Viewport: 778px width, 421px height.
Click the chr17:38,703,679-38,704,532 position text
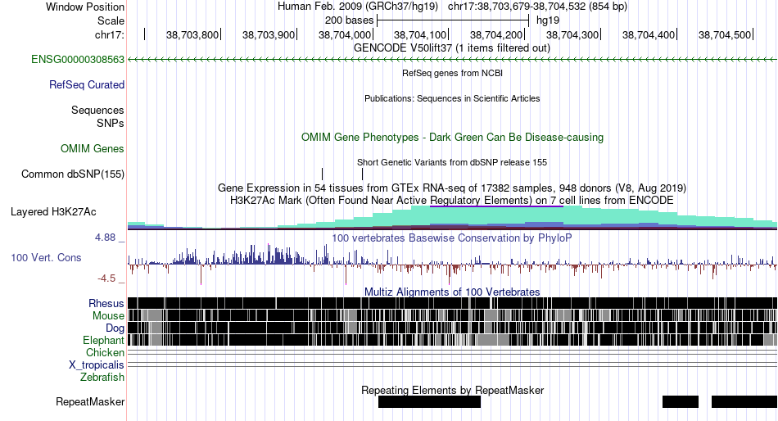coord(537,7)
